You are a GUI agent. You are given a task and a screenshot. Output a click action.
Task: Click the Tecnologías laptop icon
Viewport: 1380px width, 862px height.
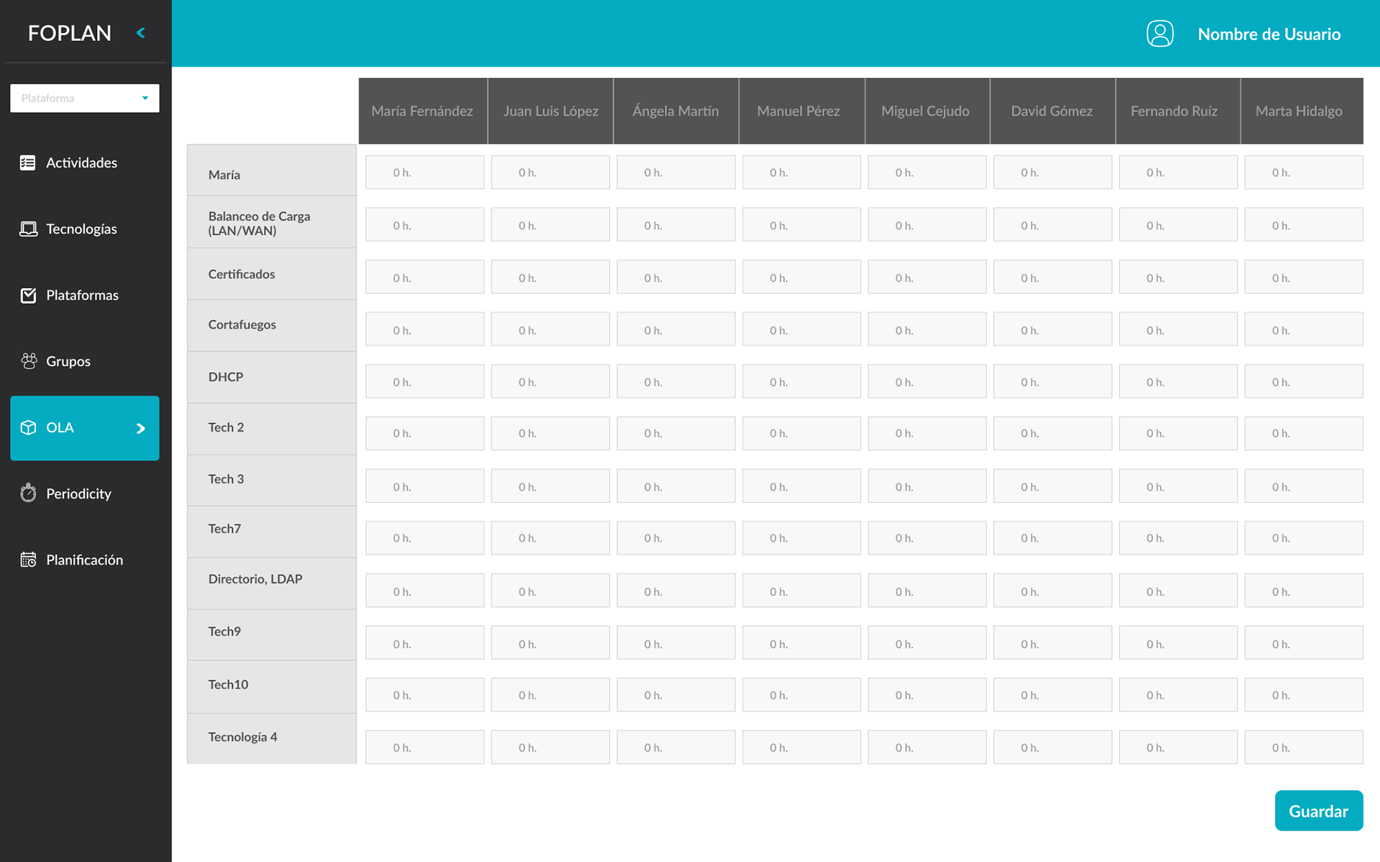[28, 229]
